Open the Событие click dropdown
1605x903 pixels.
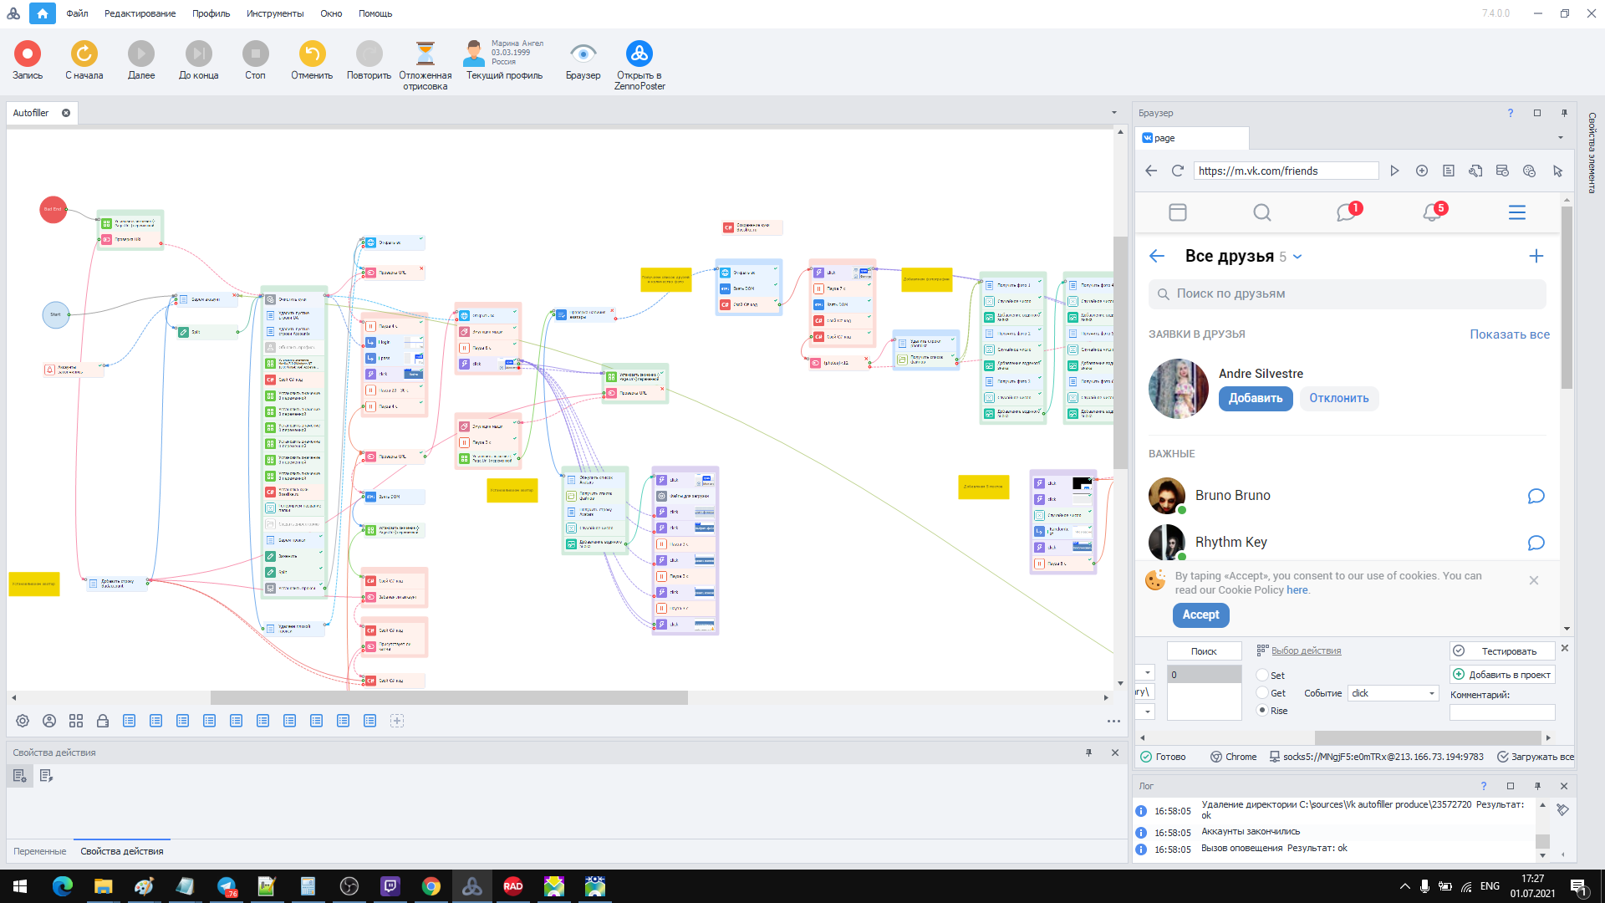[1394, 693]
